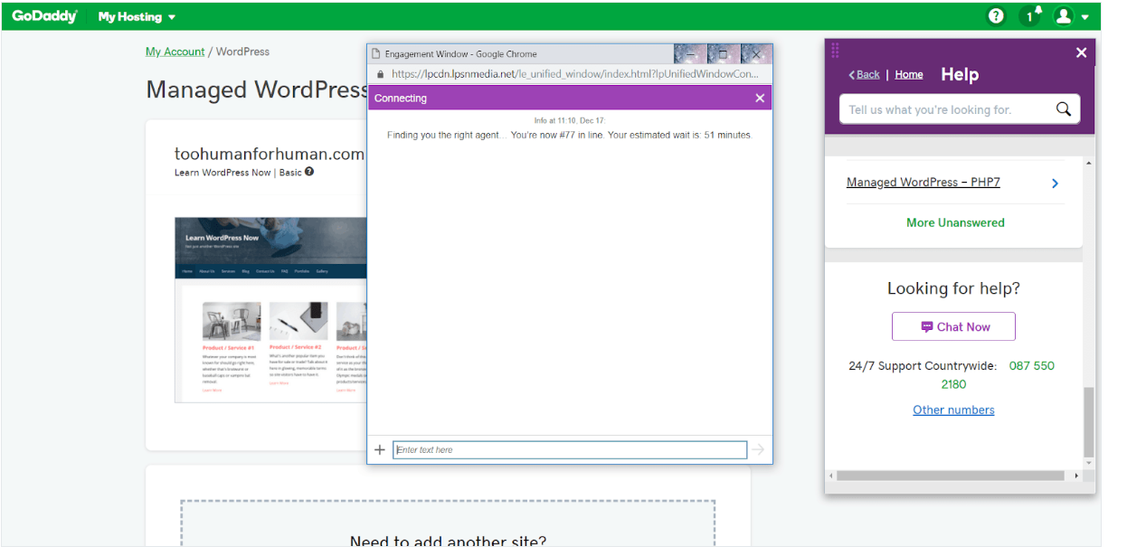The width and height of the screenshot is (1146, 556).
Task: Close the Engagement Window Chrome popup
Action: point(757,54)
